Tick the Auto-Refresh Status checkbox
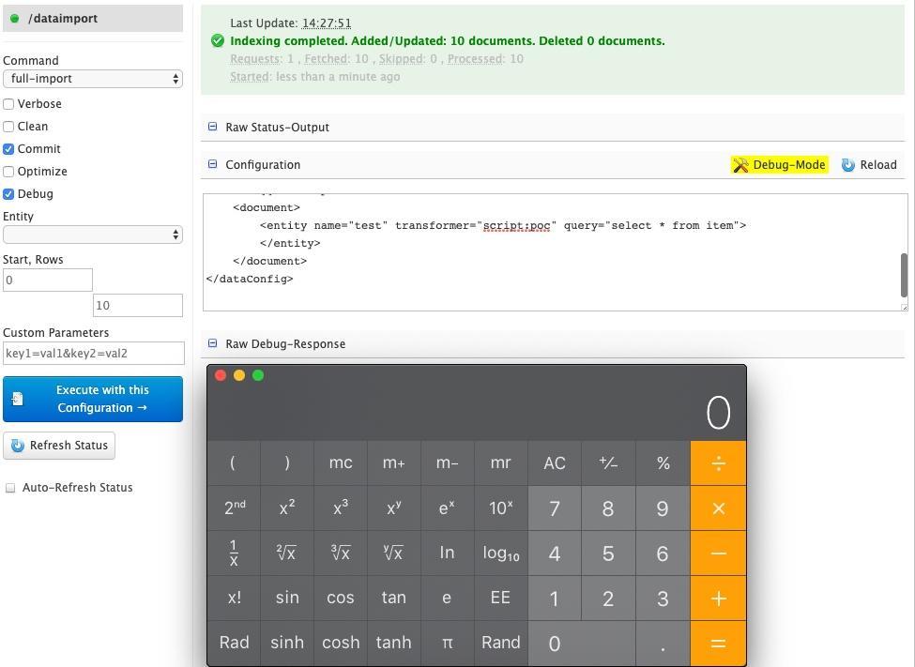Image resolution: width=915 pixels, height=667 pixels. (10, 488)
